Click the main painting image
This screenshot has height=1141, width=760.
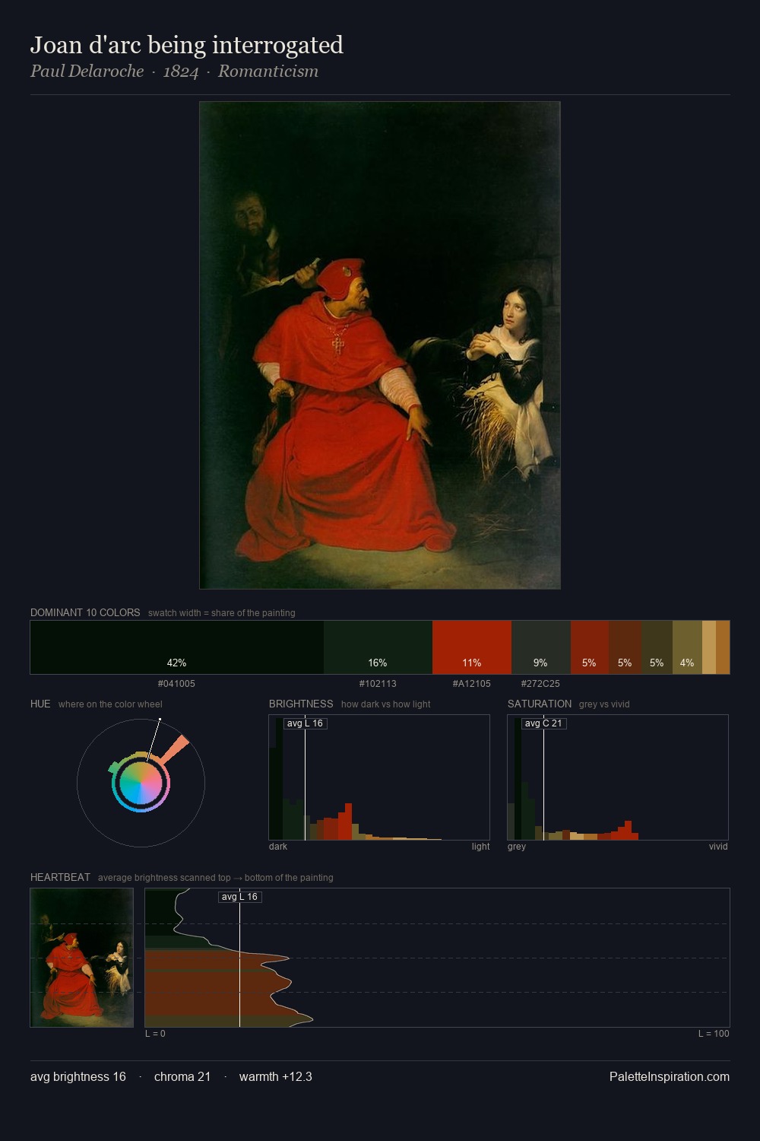(x=380, y=345)
